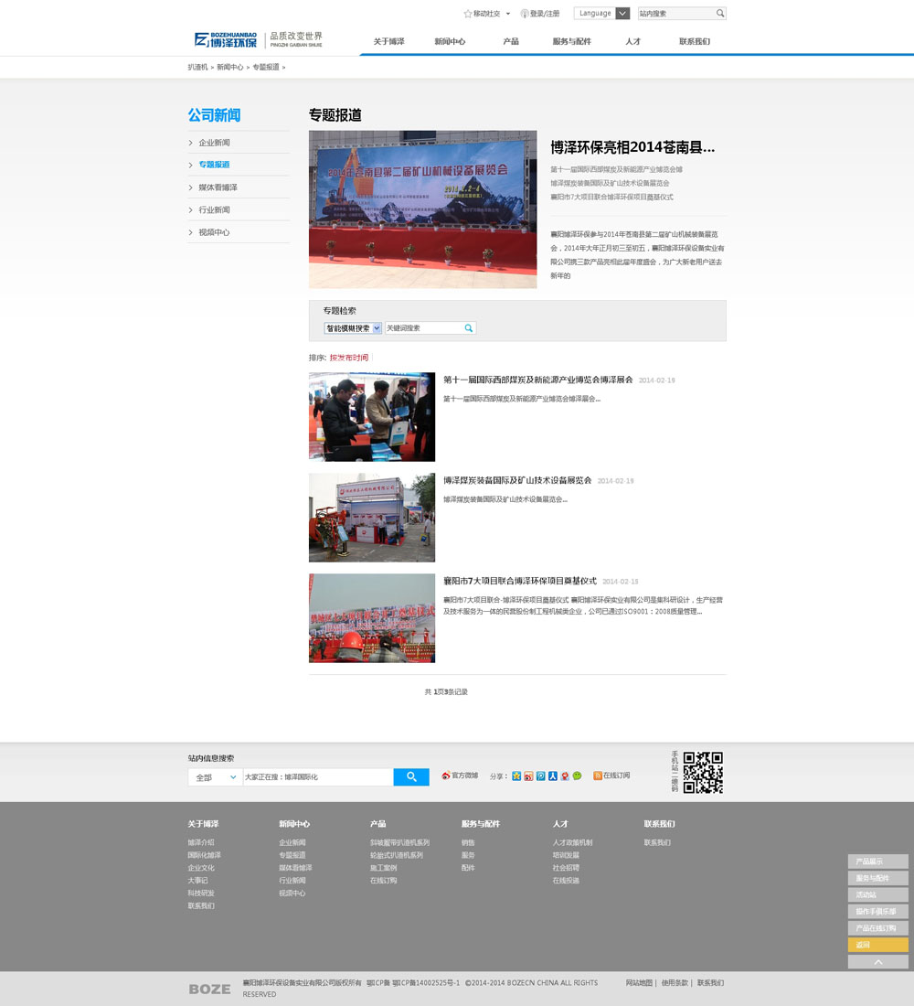This screenshot has height=1006, width=914.
Task: Open the 官方微博 Weibo icon link
Action: click(x=446, y=776)
